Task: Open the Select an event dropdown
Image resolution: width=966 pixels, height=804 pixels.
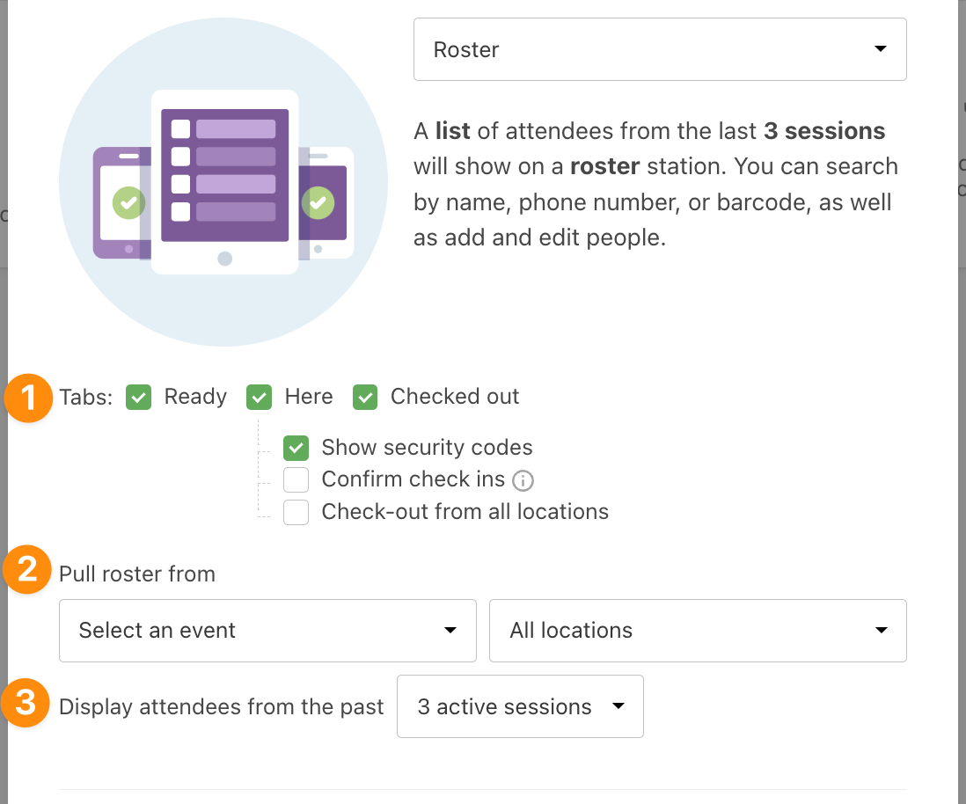Action: [267, 630]
